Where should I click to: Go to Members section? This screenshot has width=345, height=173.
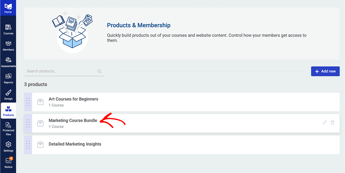click(x=8, y=46)
